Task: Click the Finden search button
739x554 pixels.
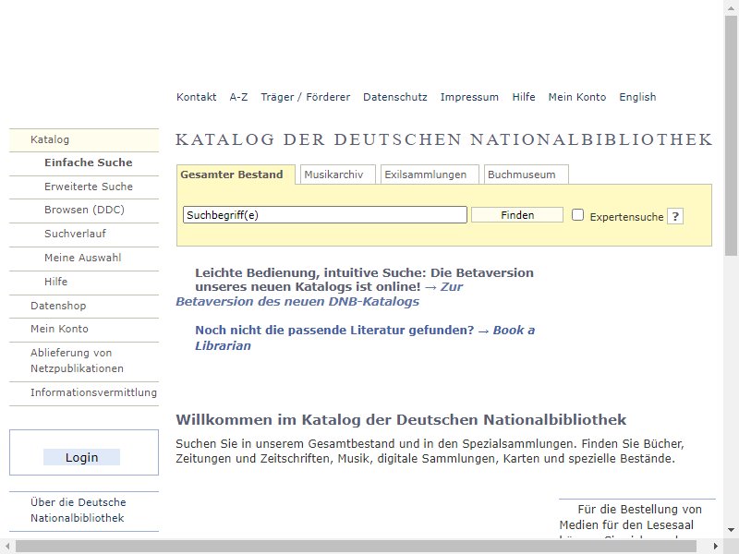Action: 517,215
